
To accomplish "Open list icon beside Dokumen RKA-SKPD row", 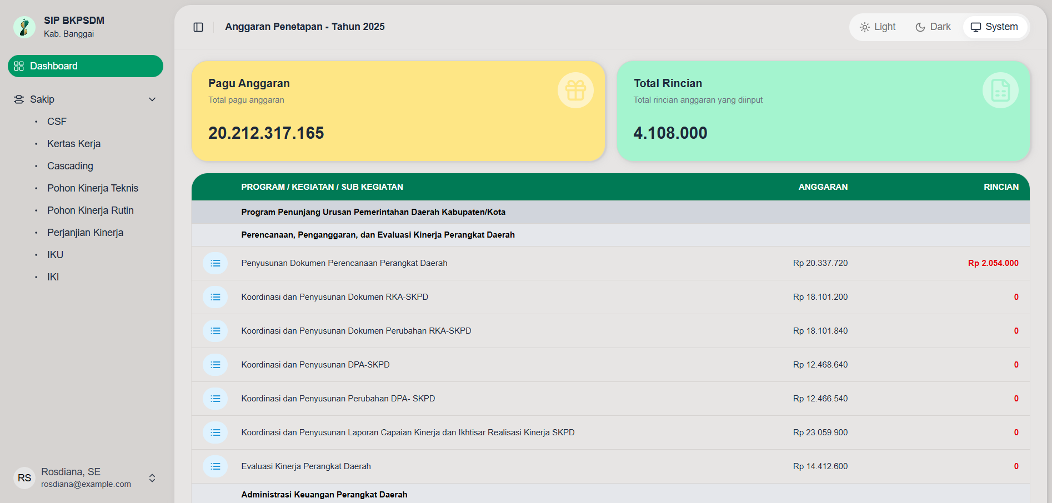I will click(216, 297).
